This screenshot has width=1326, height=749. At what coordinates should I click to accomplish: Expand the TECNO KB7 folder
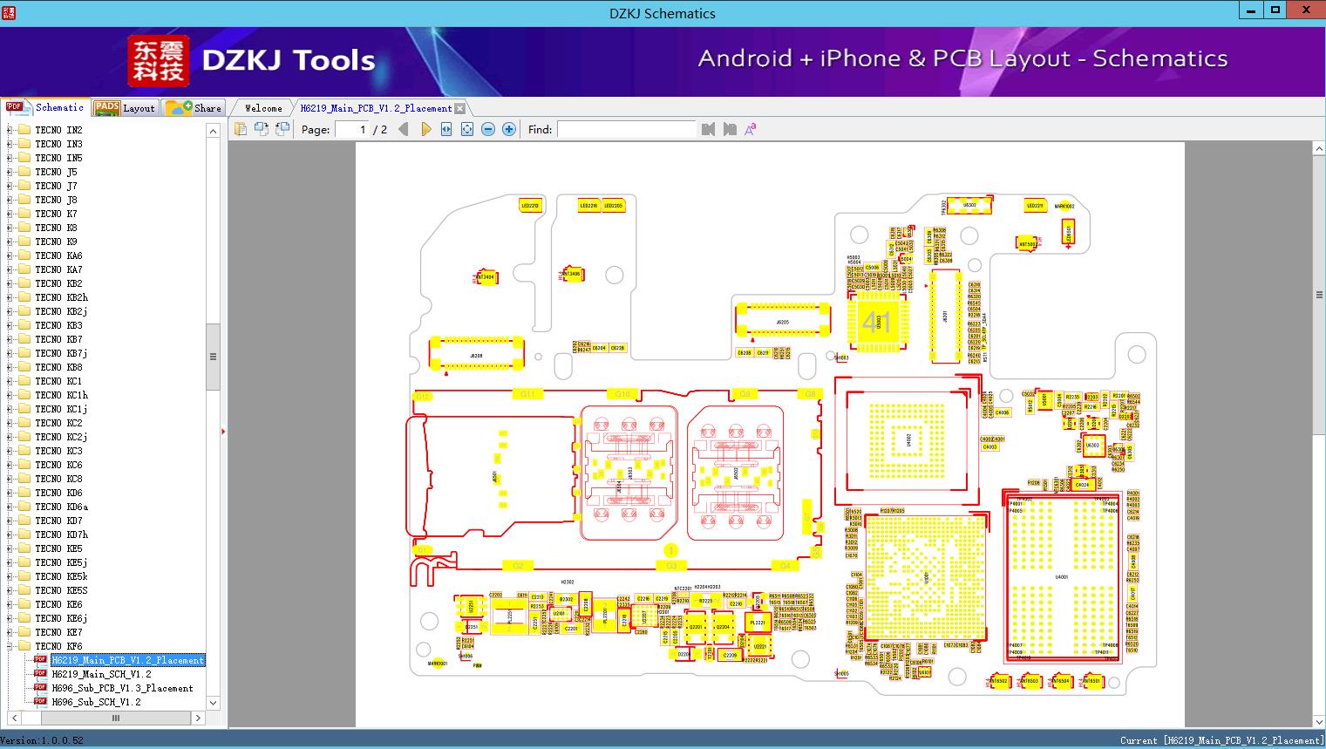tap(10, 339)
